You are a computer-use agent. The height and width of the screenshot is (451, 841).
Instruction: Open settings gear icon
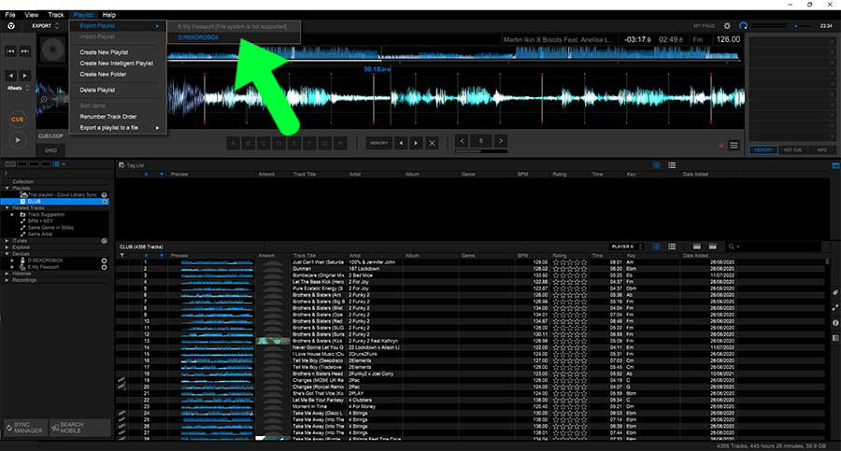tap(727, 26)
